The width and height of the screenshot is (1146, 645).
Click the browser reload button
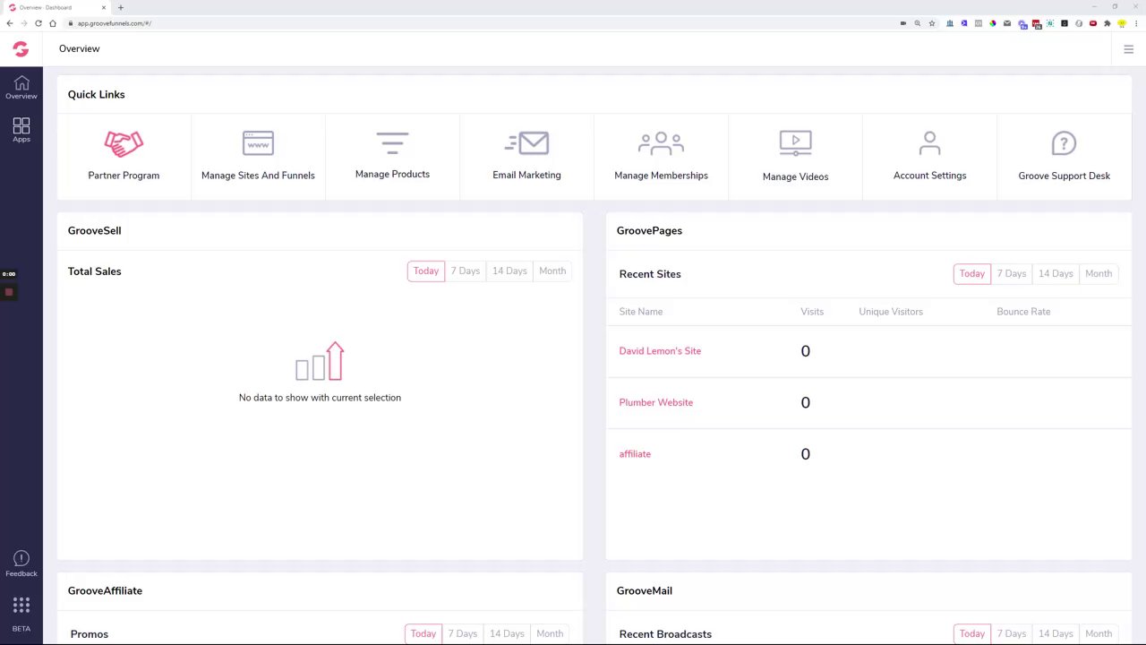point(38,23)
